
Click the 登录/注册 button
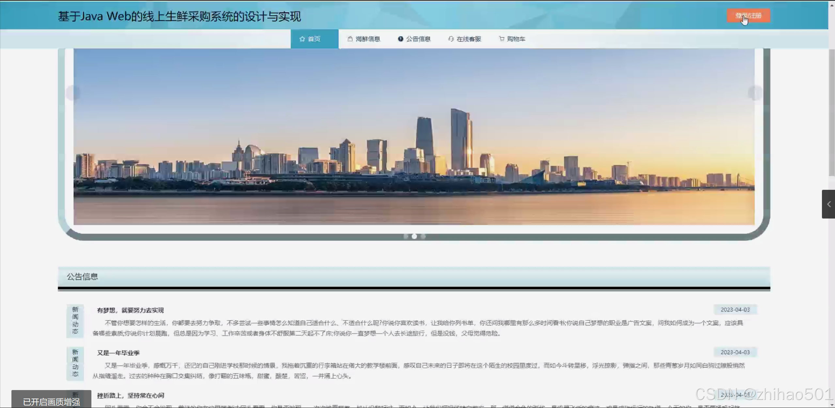748,15
